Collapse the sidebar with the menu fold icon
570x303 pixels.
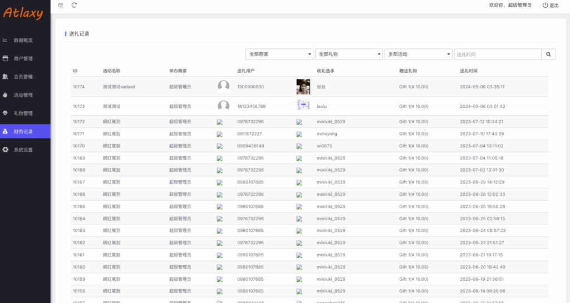[x=61, y=5]
